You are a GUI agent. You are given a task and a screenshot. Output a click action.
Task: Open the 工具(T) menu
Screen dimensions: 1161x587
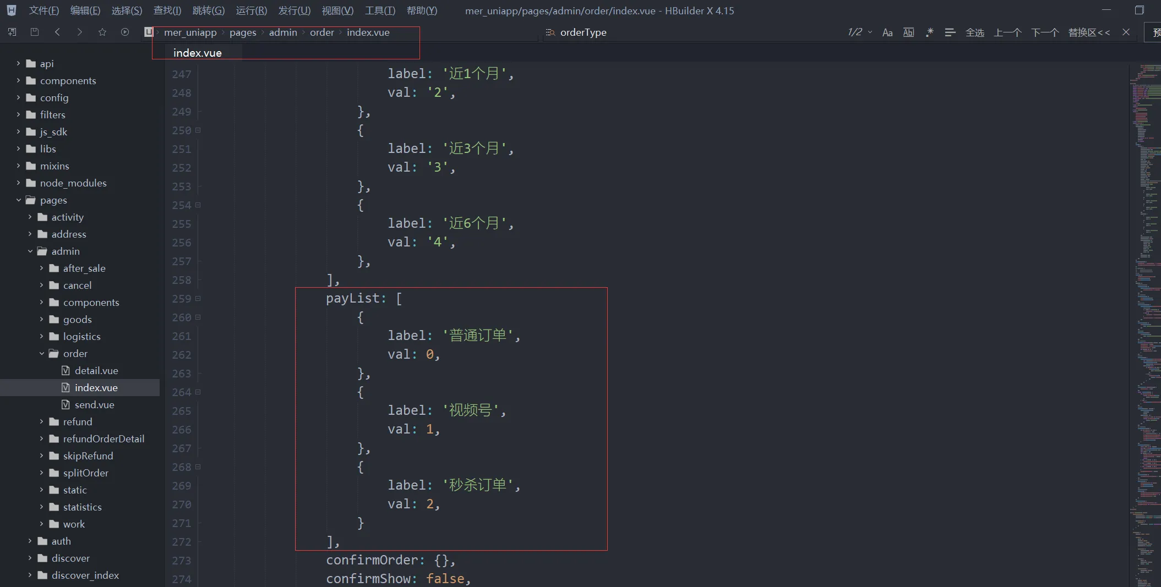380,10
